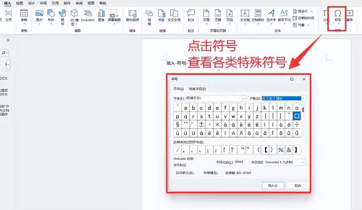Open the 页眉 (Header) tool
The height and width of the screenshot is (210, 362).
206,16
